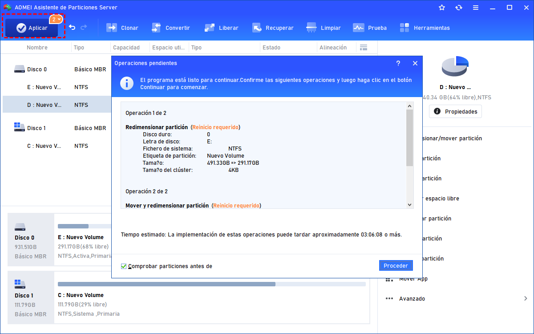Click the scroll down arrow of the operations list
This screenshot has height=334, width=534.
point(410,204)
